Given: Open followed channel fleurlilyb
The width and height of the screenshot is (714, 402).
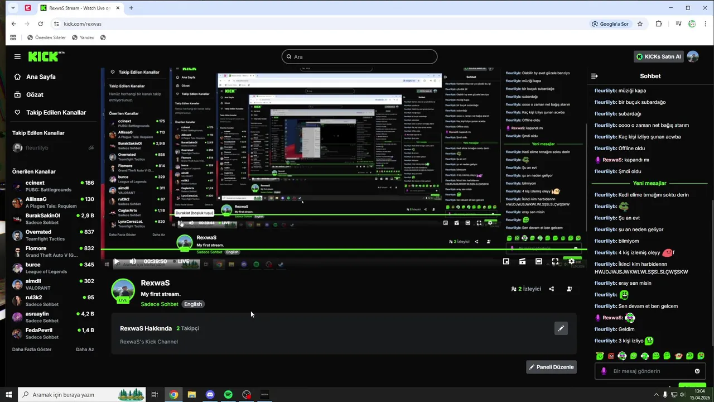Looking at the screenshot, I should point(53,148).
